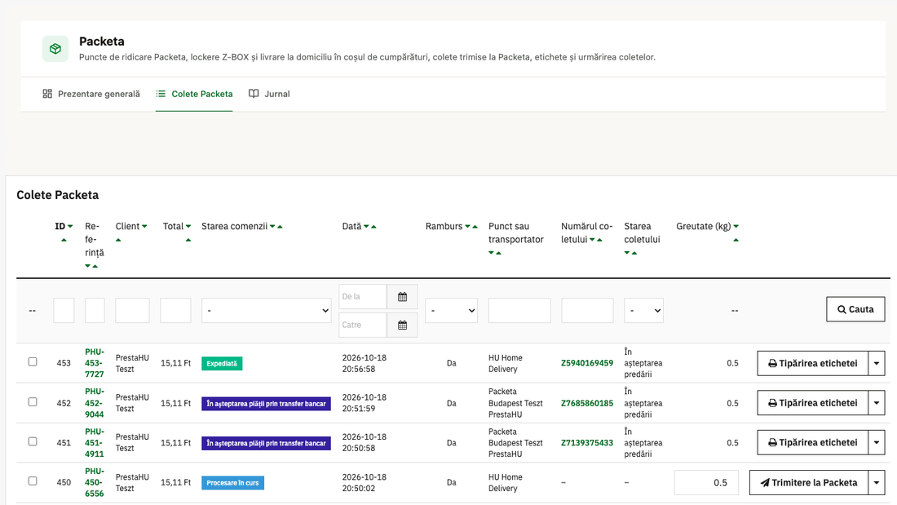Screen dimensions: 897x505
Task: Click the Cauta search button
Action: click(855, 309)
